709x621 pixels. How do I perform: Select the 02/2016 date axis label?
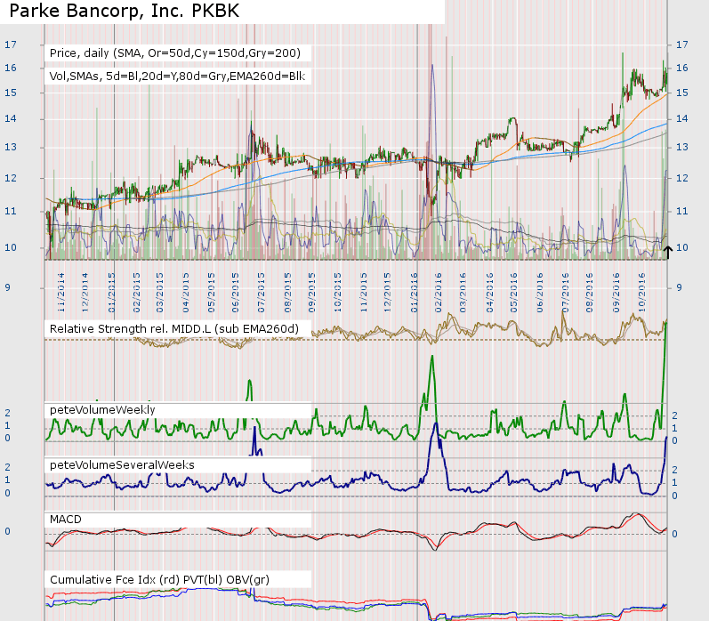[x=438, y=293]
